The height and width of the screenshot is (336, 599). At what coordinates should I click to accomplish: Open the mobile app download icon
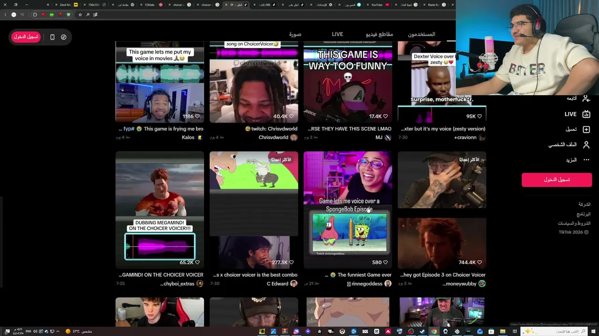(52, 37)
